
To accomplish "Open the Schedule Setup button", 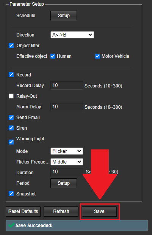I will coord(64,16).
